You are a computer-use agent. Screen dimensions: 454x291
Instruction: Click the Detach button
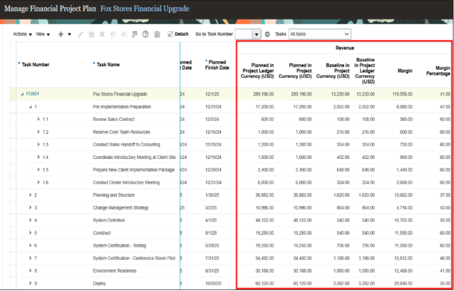[x=178, y=34]
